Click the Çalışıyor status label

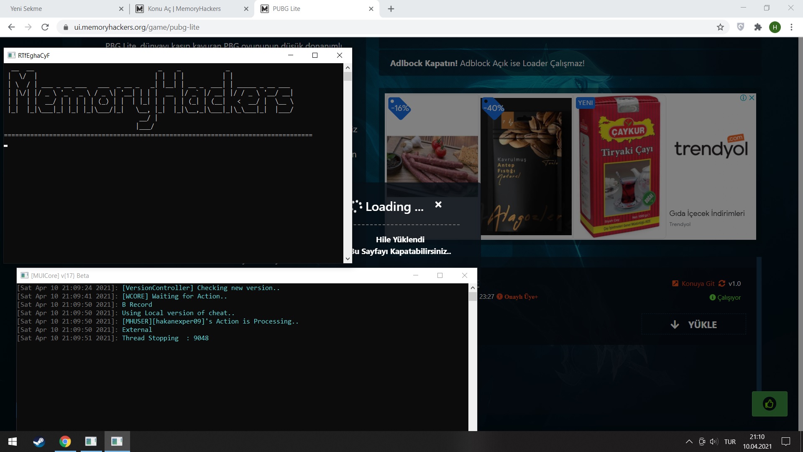[x=725, y=298]
